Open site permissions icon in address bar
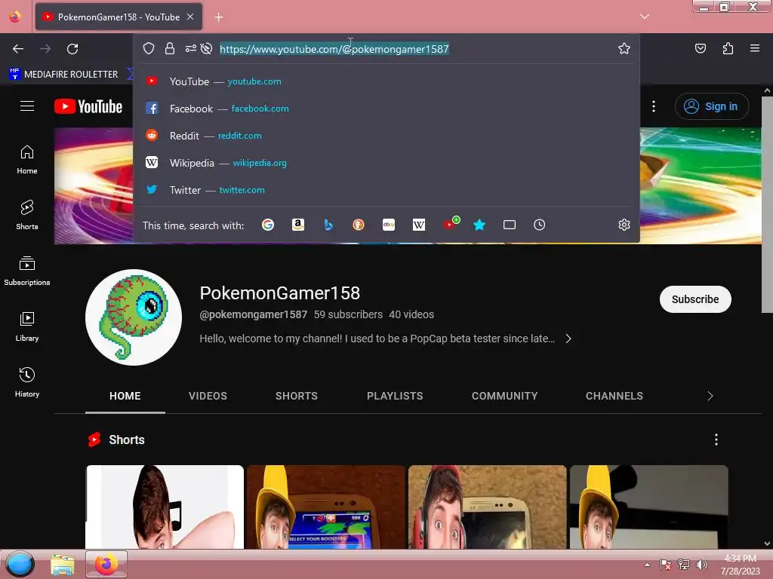The width and height of the screenshot is (773, 579). pyautogui.click(x=191, y=49)
